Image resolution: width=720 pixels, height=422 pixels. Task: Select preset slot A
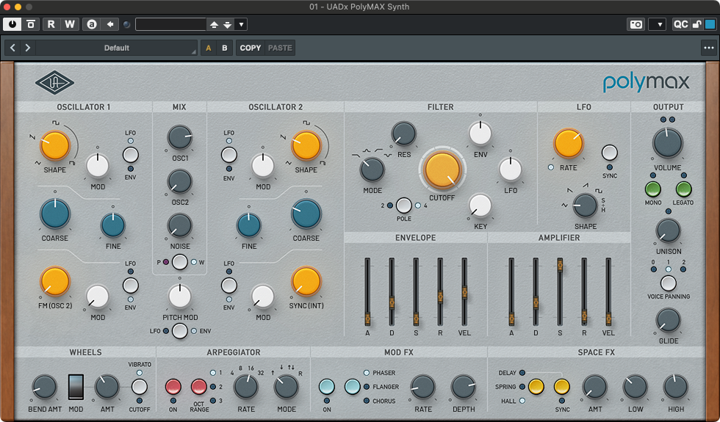209,48
